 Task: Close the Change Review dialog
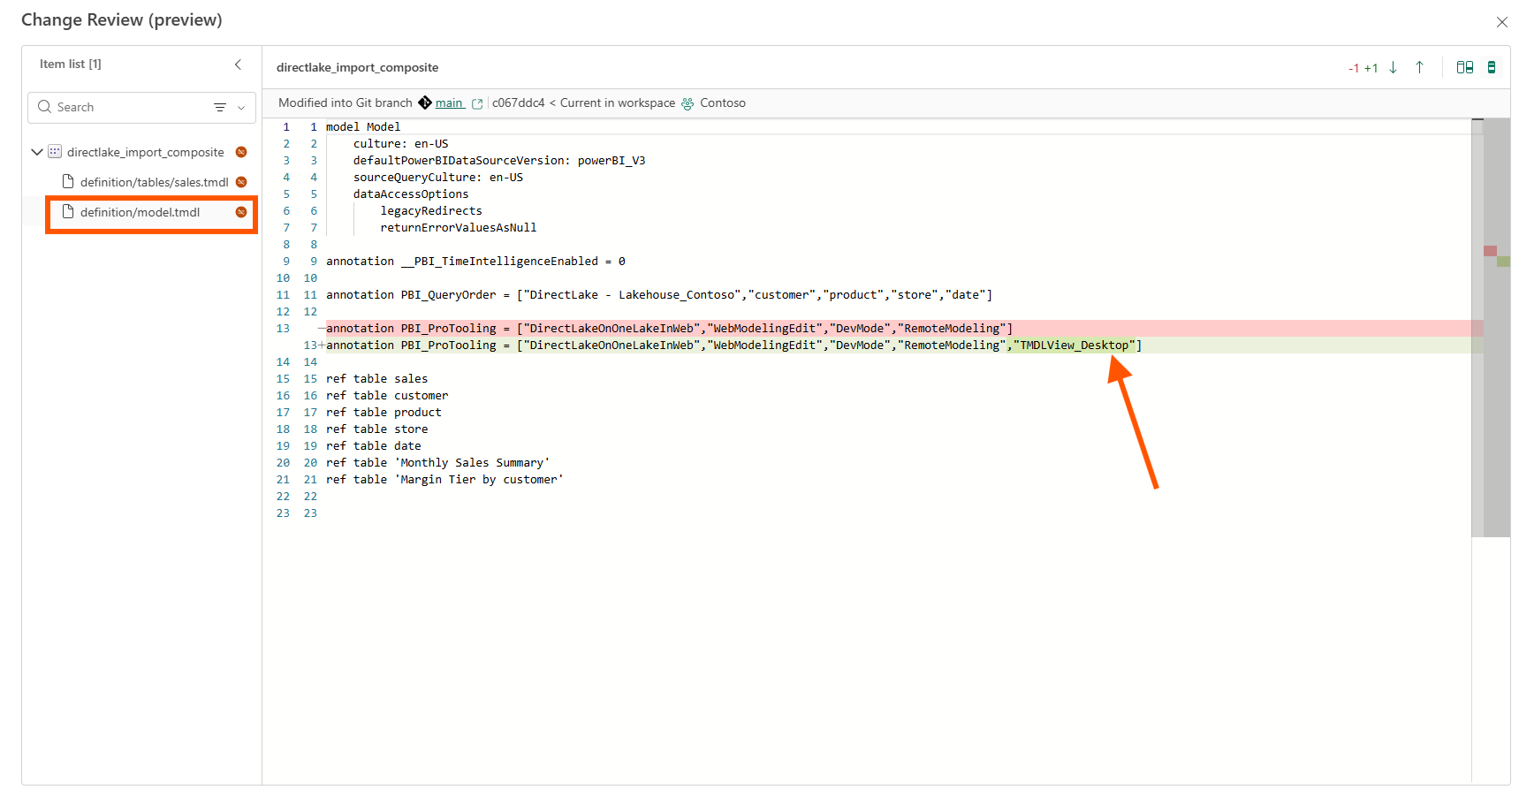click(x=1501, y=22)
